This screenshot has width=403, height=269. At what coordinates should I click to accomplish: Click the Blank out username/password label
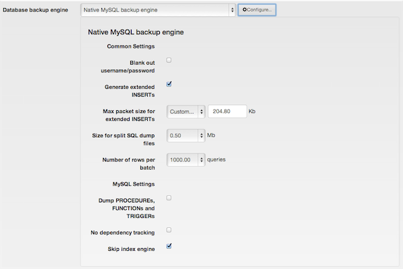(128, 67)
